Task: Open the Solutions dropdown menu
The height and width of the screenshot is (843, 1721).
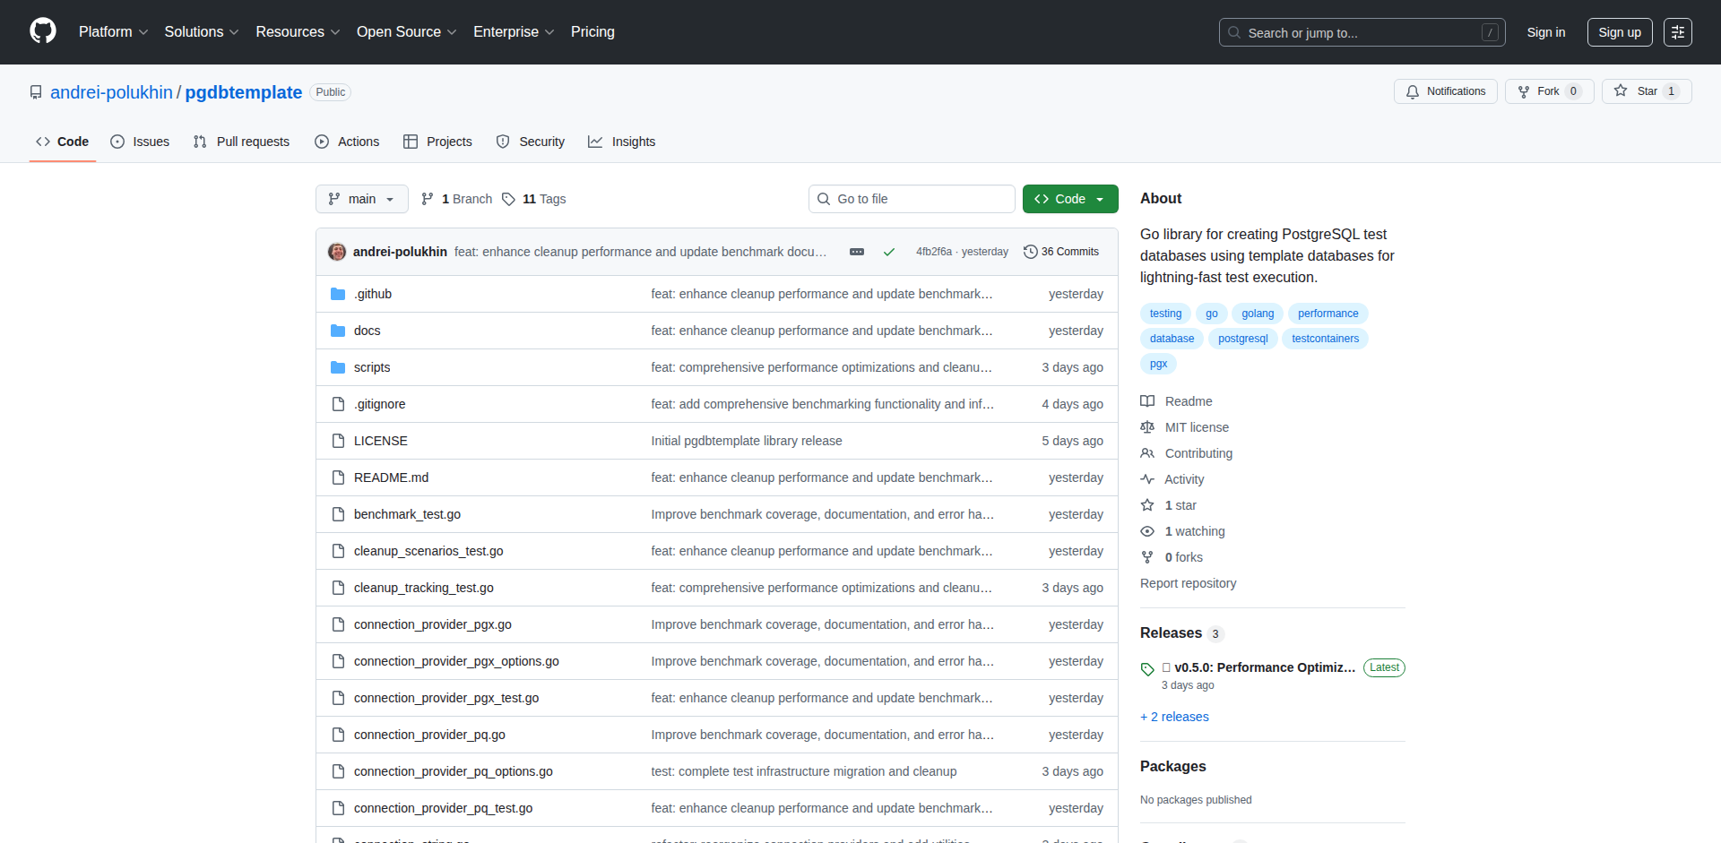Action: (x=202, y=31)
